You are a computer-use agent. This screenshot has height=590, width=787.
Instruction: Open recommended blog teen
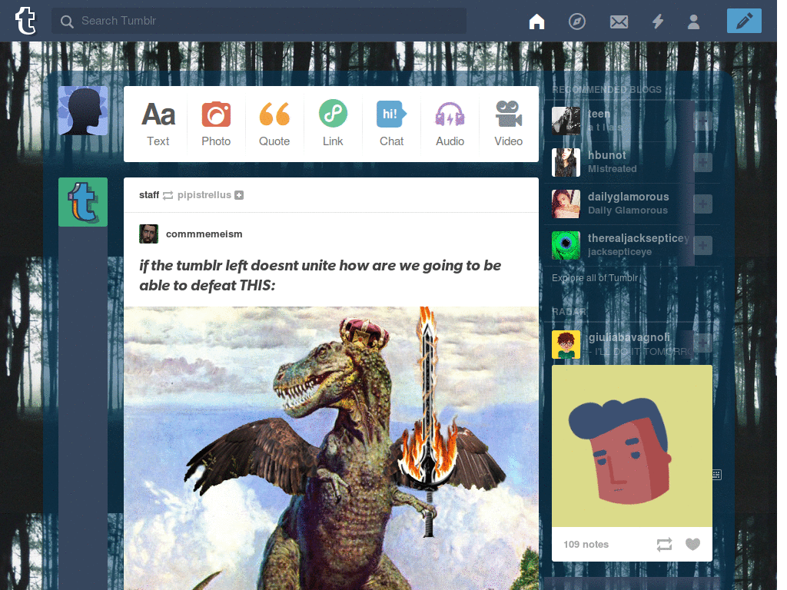(x=599, y=114)
